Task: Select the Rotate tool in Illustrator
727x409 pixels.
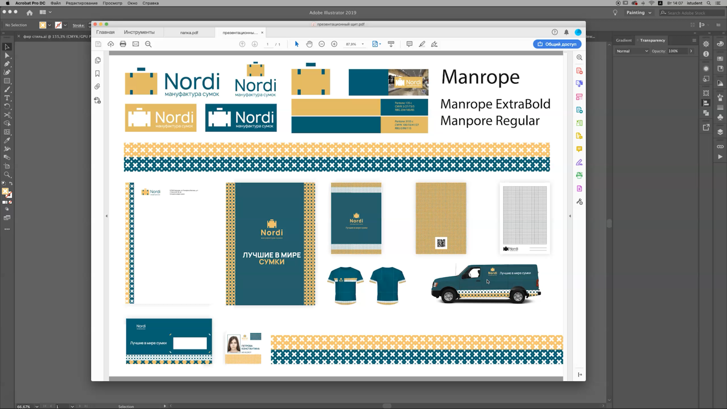Action: pyautogui.click(x=7, y=106)
